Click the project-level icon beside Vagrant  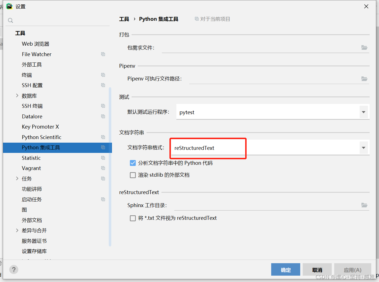103,168
